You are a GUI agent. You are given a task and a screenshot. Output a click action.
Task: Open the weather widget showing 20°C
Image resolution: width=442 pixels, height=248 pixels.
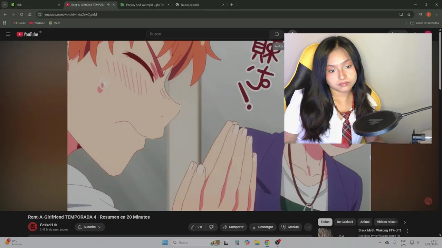point(13,242)
